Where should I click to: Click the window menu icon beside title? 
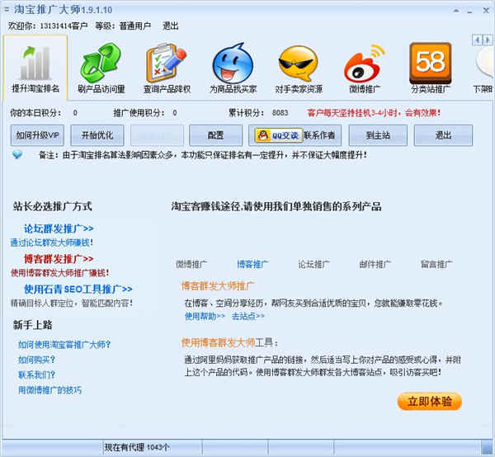pos(7,10)
